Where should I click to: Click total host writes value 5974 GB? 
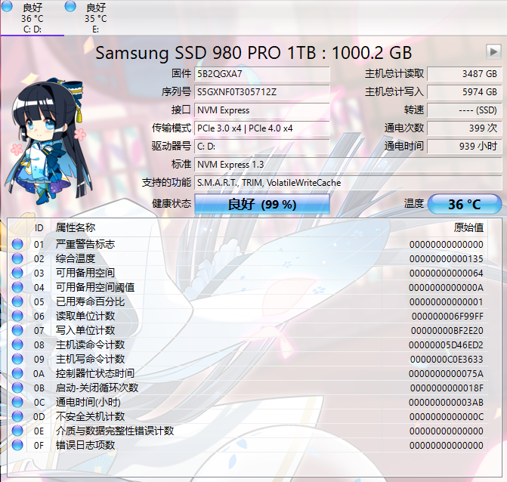click(x=465, y=92)
